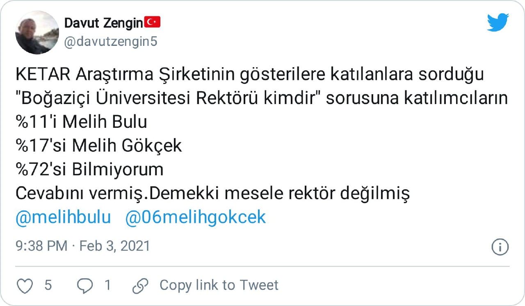The image size is (525, 306).
Task: Open the @06melihgokcek mention
Action: tap(195, 218)
